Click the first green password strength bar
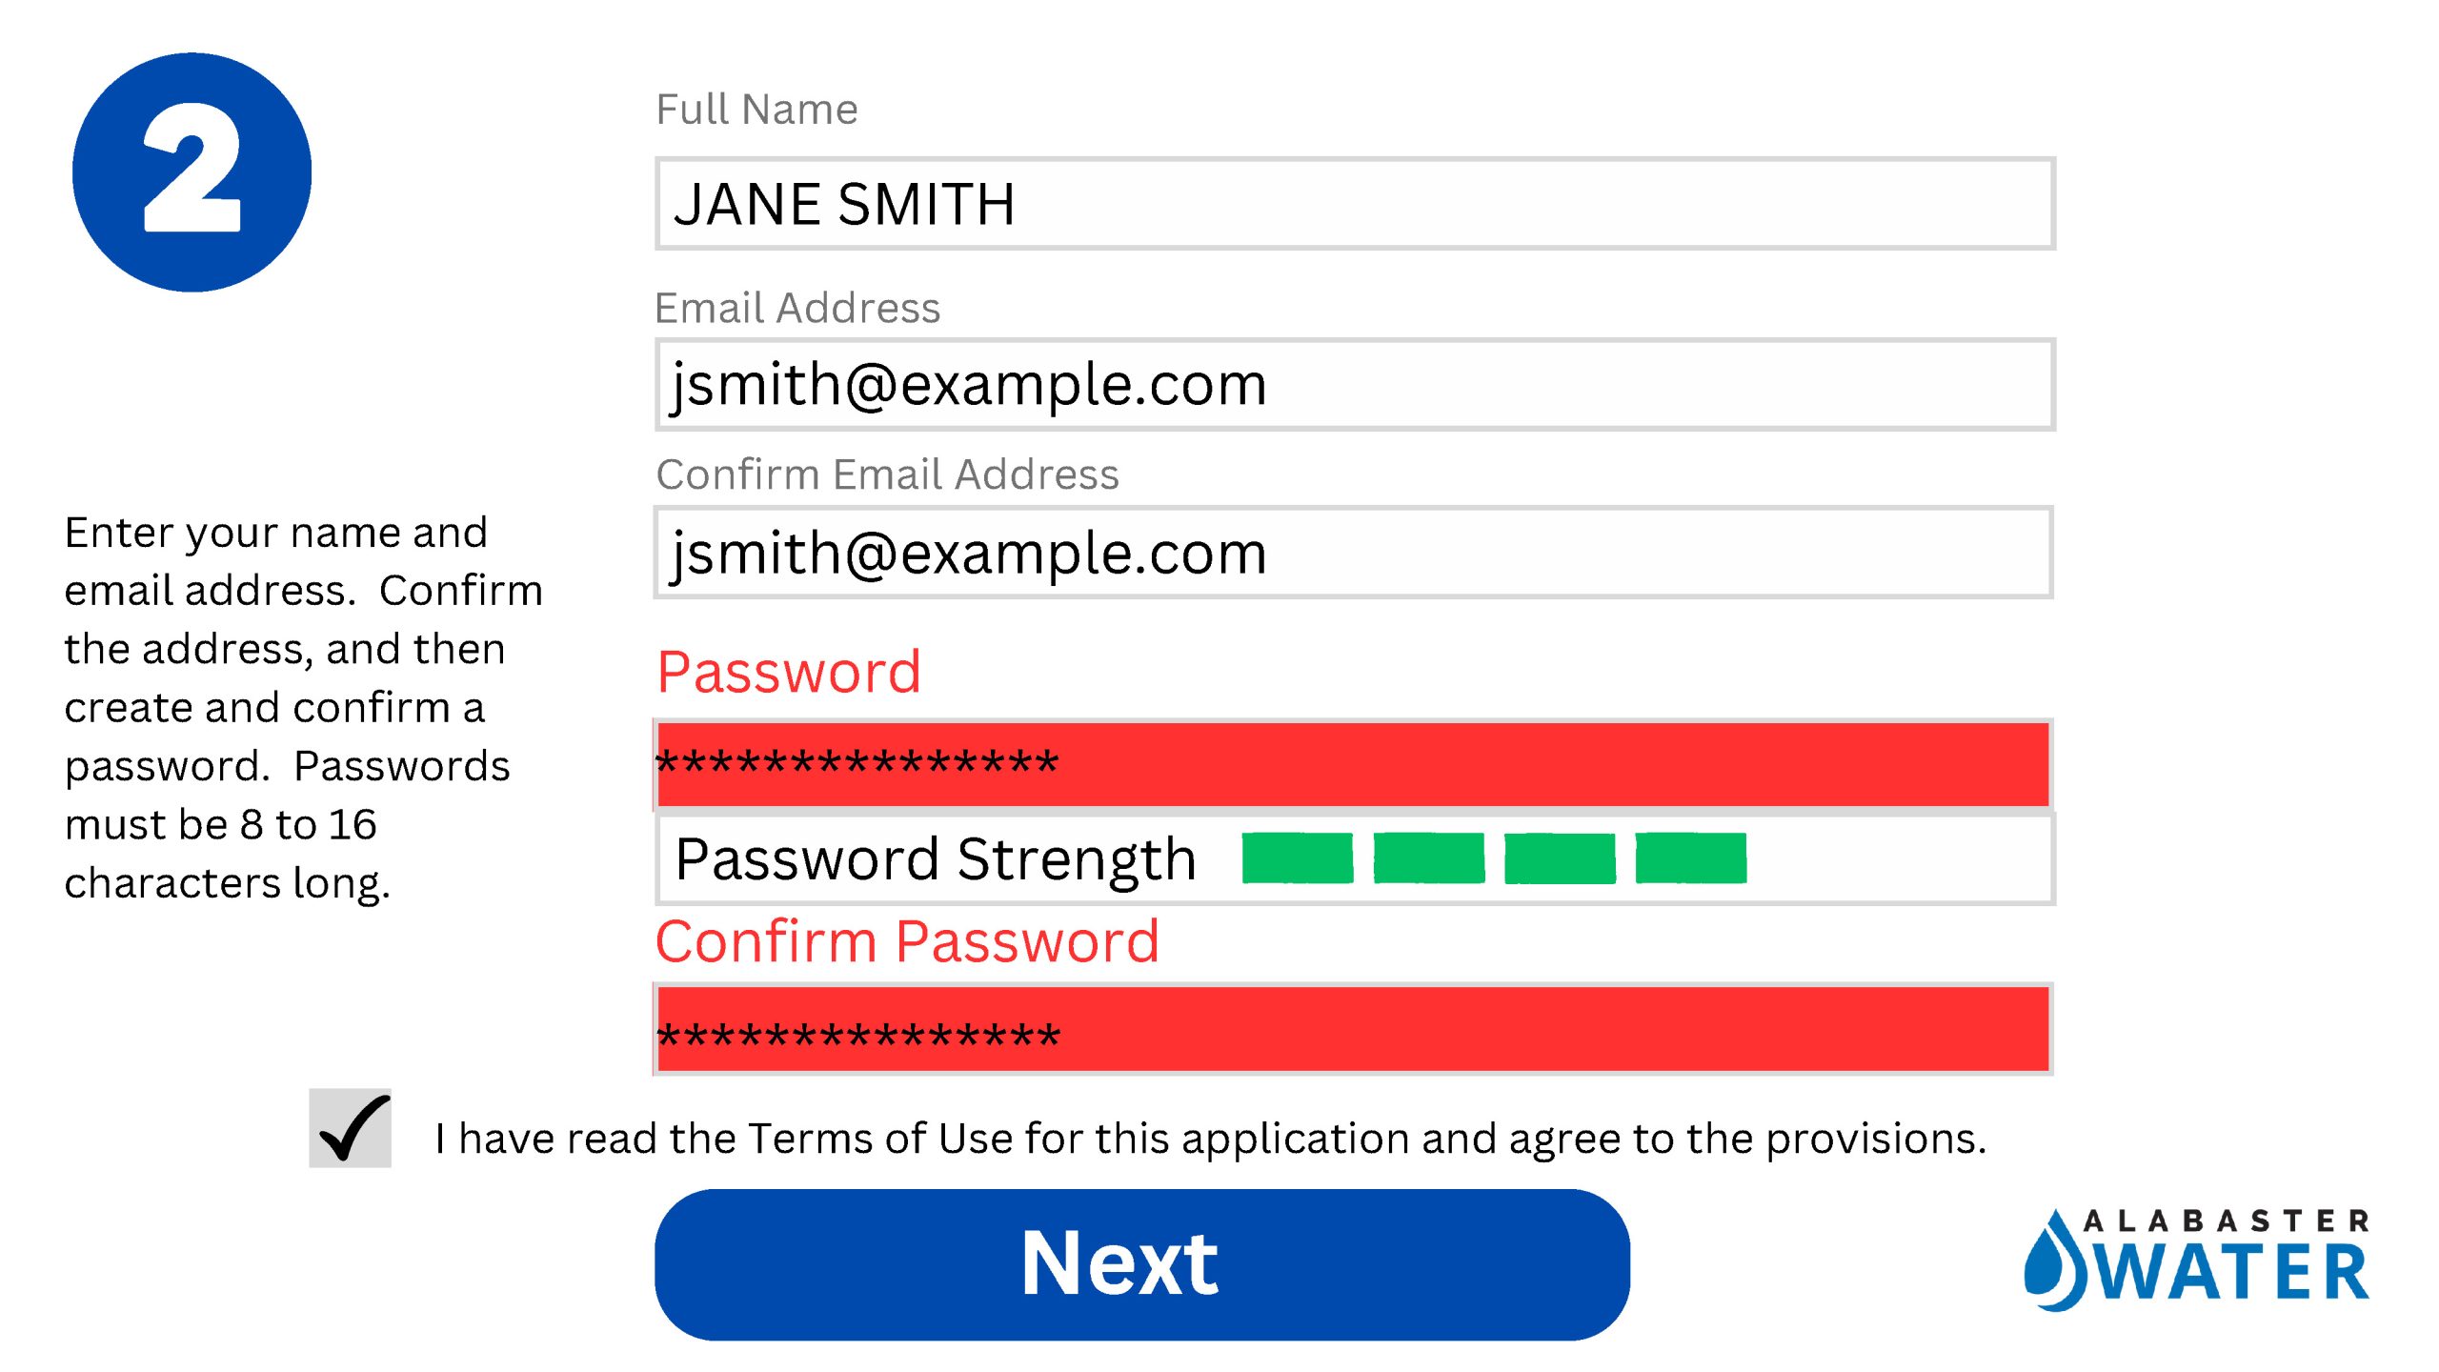 (x=1297, y=857)
